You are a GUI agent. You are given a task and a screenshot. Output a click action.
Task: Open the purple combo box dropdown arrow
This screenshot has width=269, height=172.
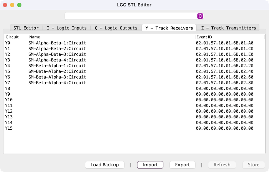pyautogui.click(x=200, y=16)
